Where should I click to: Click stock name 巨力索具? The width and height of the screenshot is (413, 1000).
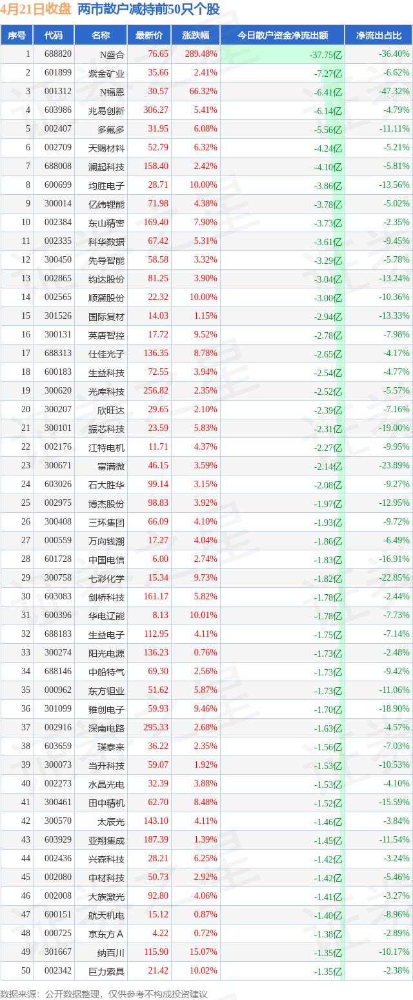106,971
